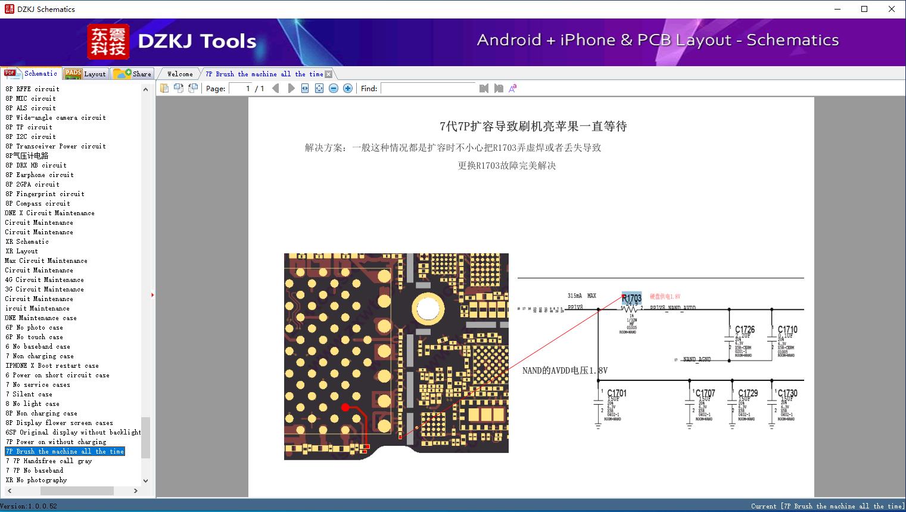906x512 pixels.
Task: Click the vertical scrollbar thumb of the list
Action: pyautogui.click(x=145, y=437)
